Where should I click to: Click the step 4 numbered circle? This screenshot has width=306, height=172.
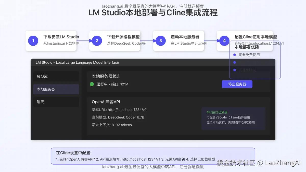[224, 41]
